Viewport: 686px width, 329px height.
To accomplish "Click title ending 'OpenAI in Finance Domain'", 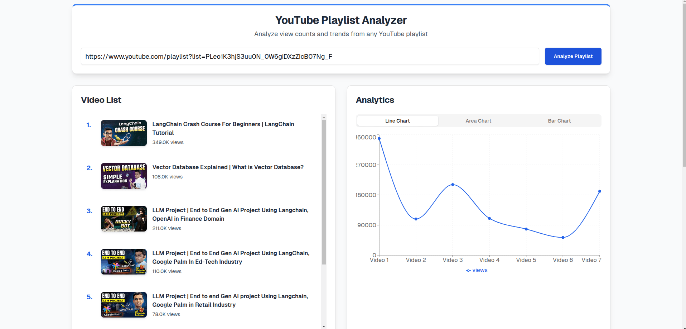I will pyautogui.click(x=231, y=214).
